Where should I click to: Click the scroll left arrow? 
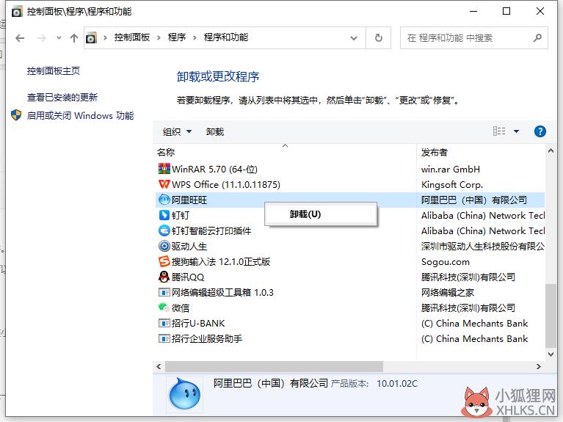159,366
